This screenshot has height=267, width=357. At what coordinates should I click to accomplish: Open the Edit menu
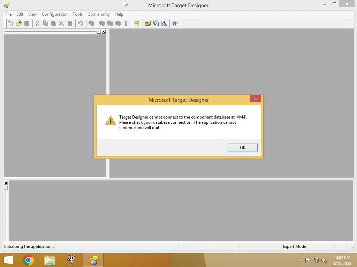[x=20, y=14]
